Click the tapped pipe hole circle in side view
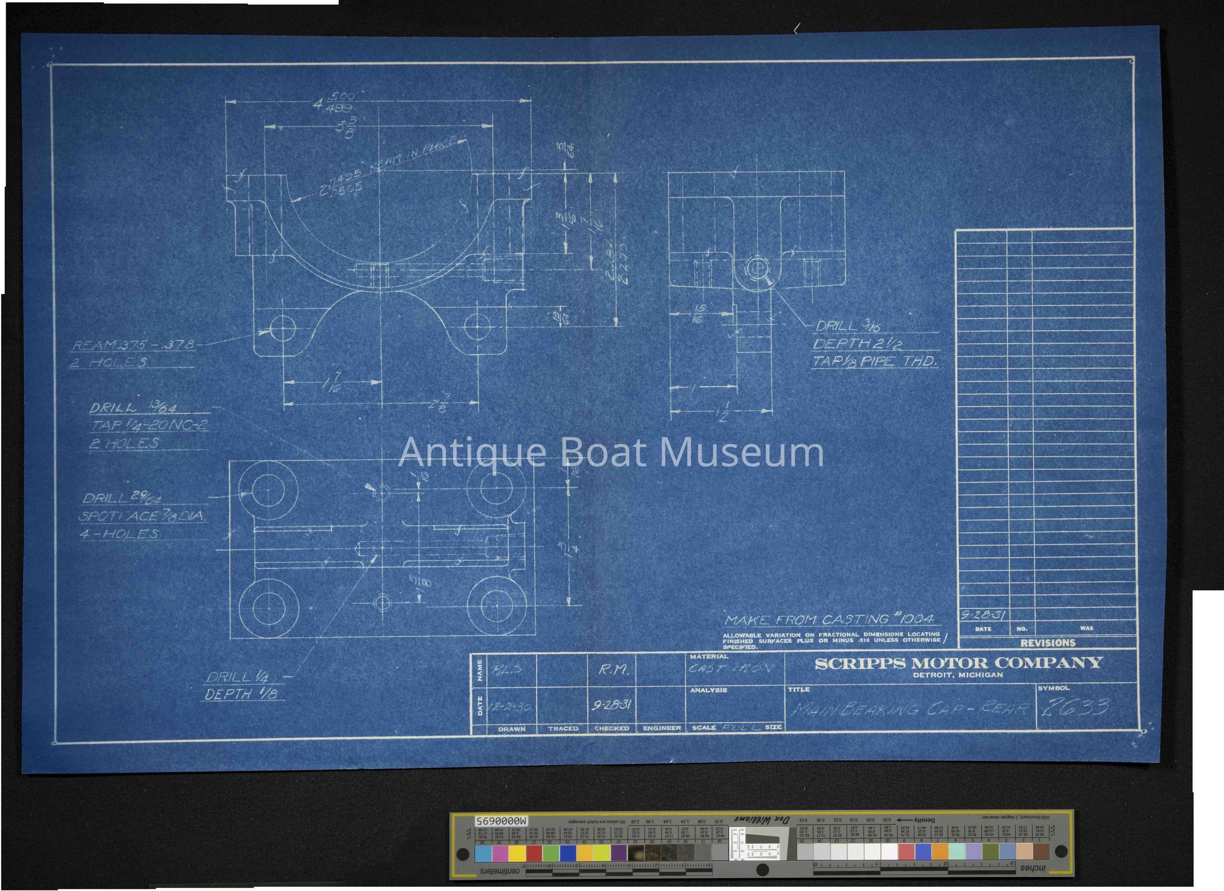 click(x=758, y=268)
